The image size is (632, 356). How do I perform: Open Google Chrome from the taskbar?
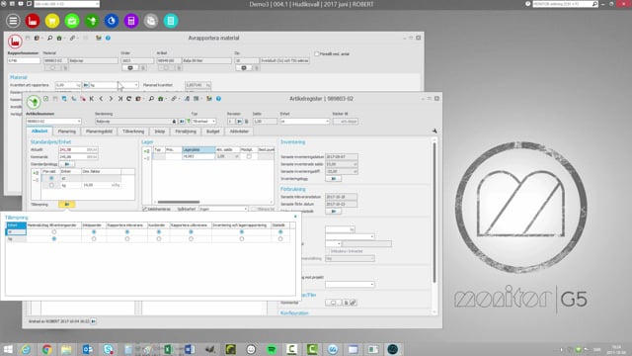[x=46, y=349]
